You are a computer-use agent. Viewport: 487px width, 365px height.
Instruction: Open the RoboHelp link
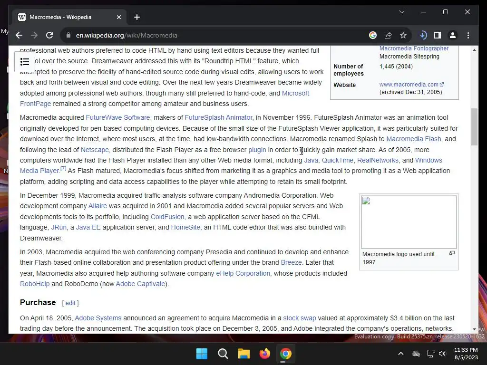(35, 284)
